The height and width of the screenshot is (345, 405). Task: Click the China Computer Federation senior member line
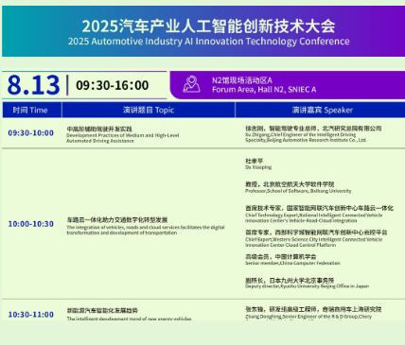coord(292,260)
